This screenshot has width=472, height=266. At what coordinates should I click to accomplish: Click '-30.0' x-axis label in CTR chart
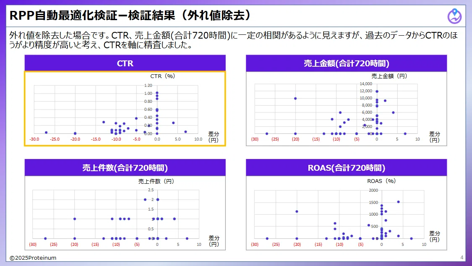34,139
